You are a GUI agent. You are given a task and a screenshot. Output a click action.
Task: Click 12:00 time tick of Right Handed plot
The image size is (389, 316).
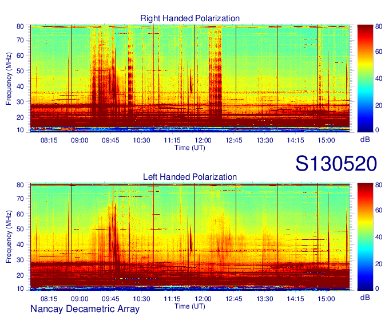[x=203, y=140]
